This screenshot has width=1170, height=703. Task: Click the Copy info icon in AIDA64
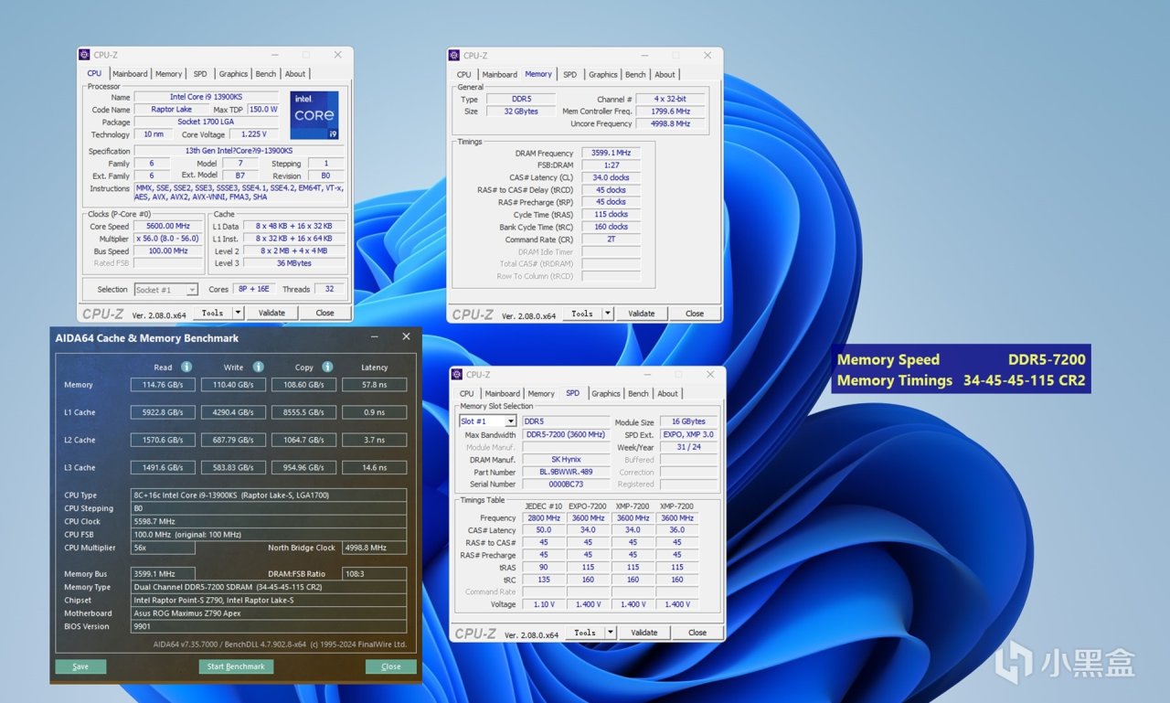point(327,367)
